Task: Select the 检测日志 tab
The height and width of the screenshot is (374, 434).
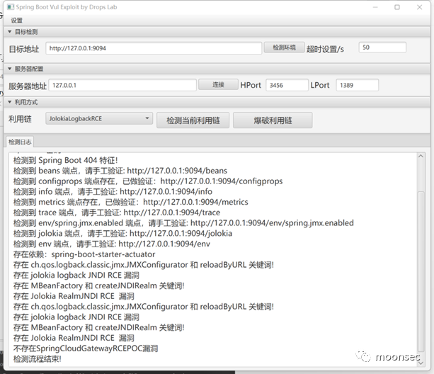Action: coord(20,142)
